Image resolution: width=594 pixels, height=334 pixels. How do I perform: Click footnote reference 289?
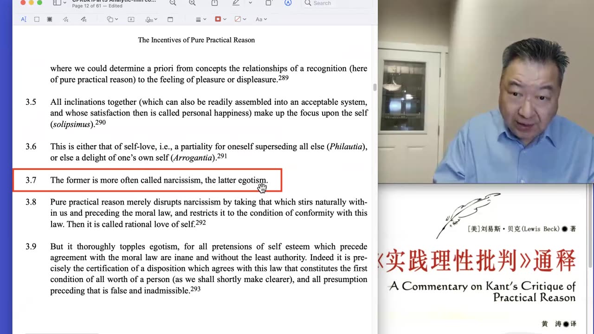pyautogui.click(x=283, y=78)
